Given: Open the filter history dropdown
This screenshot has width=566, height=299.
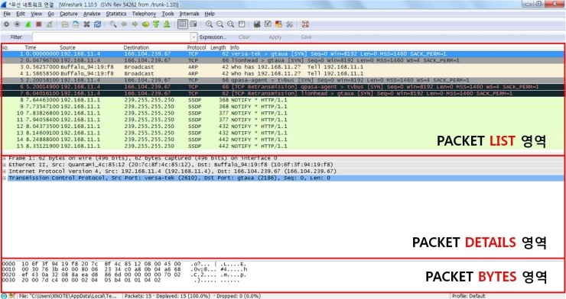Looking at the screenshot, I should click(194, 37).
